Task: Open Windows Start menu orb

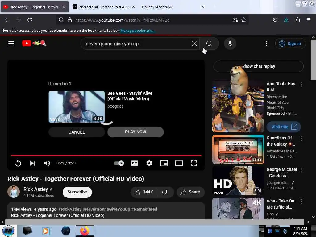Action: tap(8, 231)
